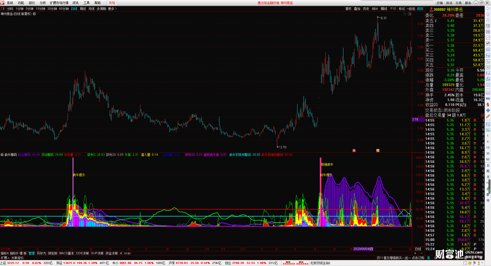Switch sidebar period to 60 minutes
Viewport: 491px width, 266px height.
click(488, 159)
